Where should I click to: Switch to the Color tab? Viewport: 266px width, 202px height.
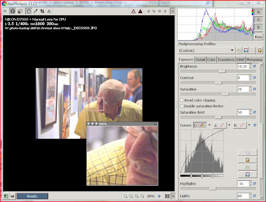(x=212, y=60)
